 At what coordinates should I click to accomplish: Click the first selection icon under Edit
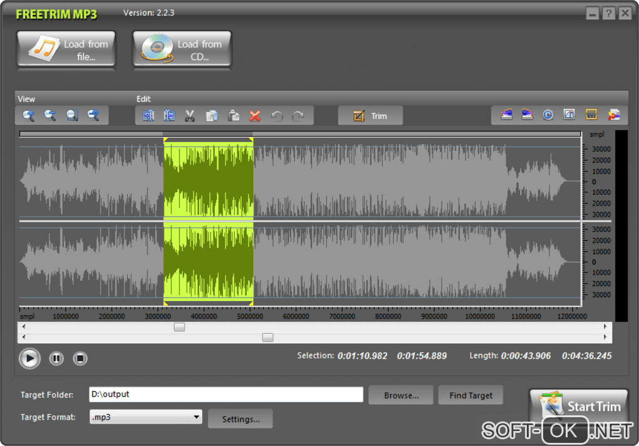click(x=148, y=116)
